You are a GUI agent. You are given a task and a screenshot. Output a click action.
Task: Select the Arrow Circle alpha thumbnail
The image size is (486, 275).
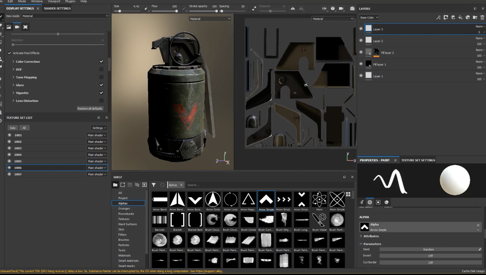pyautogui.click(x=213, y=200)
